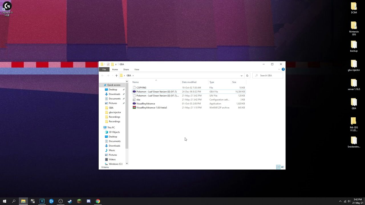The height and width of the screenshot is (205, 365).
Task: Select the Pokemon Leaf Green GBA file icon
Action: coord(134,92)
